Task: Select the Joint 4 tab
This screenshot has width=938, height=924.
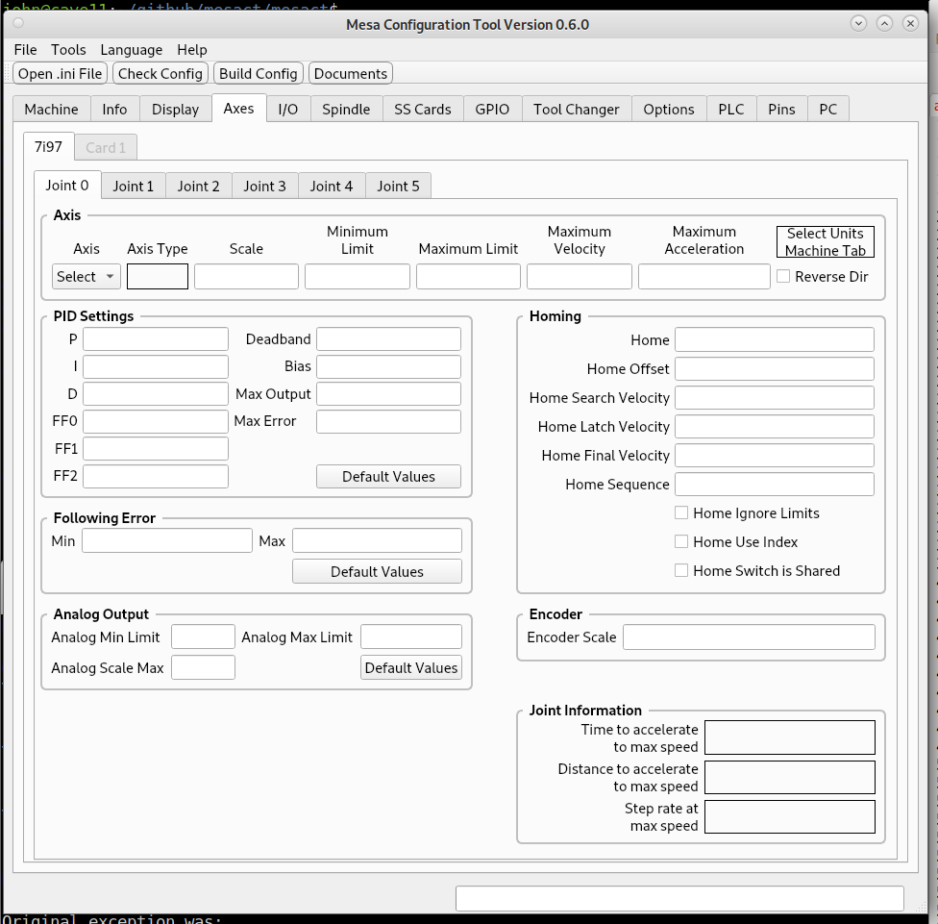Action: point(332,187)
